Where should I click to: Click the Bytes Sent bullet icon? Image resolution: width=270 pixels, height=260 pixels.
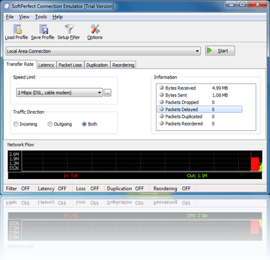(162, 95)
